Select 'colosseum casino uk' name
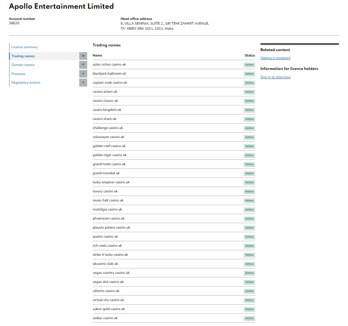Screen dimensions: 348x326 click(x=108, y=137)
